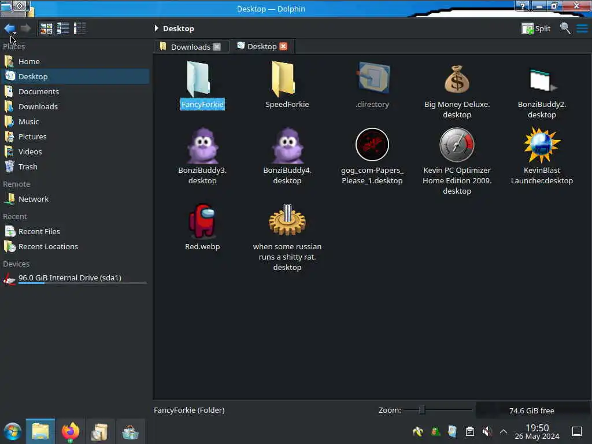592x444 pixels.
Task: Switch to Icons view mode
Action: click(x=46, y=28)
